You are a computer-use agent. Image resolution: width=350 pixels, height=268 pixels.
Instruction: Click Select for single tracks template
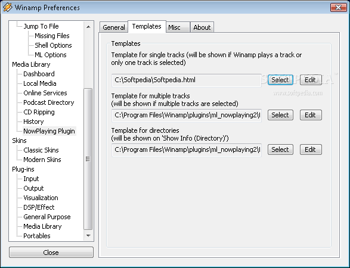click(280, 80)
